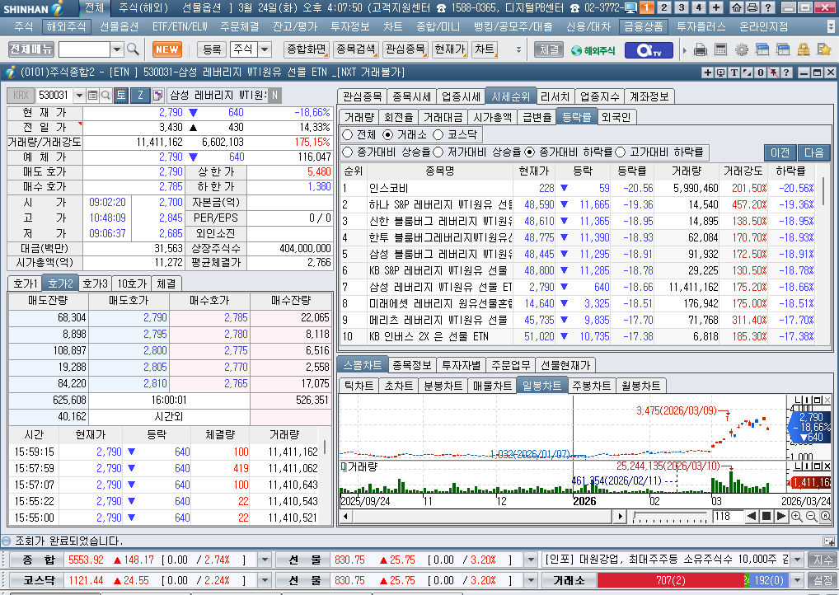Open the 코스닥 index ticker dropdown
Viewport: 839px width, 595px height.
click(265, 580)
